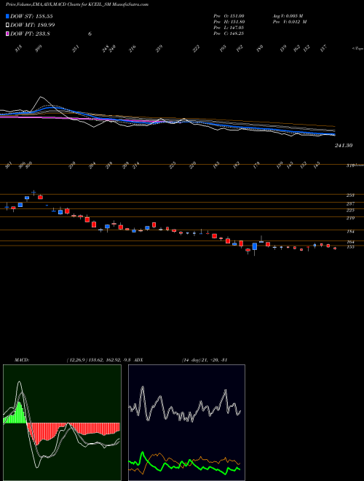Click the 210 price level label
This screenshot has width=364, height=481.
tap(350, 218)
